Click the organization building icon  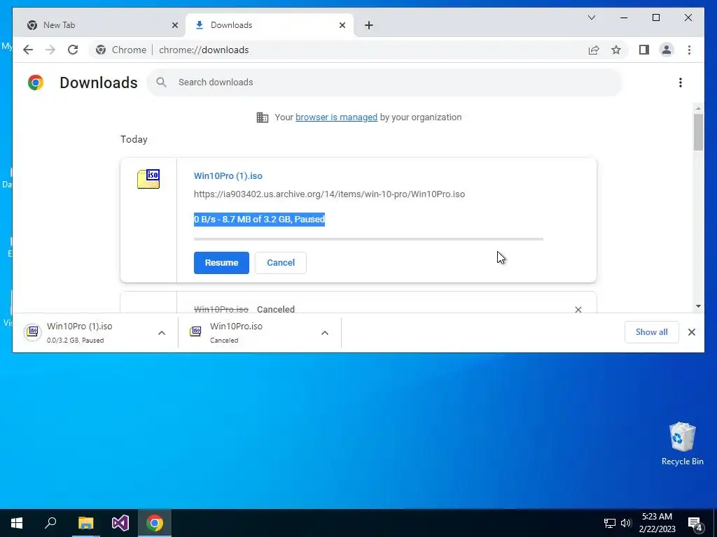pyautogui.click(x=262, y=117)
